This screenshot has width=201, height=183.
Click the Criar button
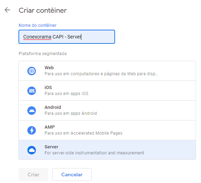point(33,175)
